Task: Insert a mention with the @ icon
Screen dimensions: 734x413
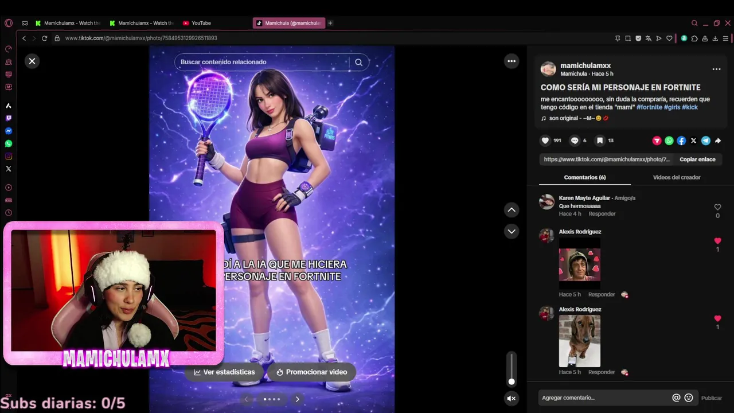Action: tap(676, 398)
